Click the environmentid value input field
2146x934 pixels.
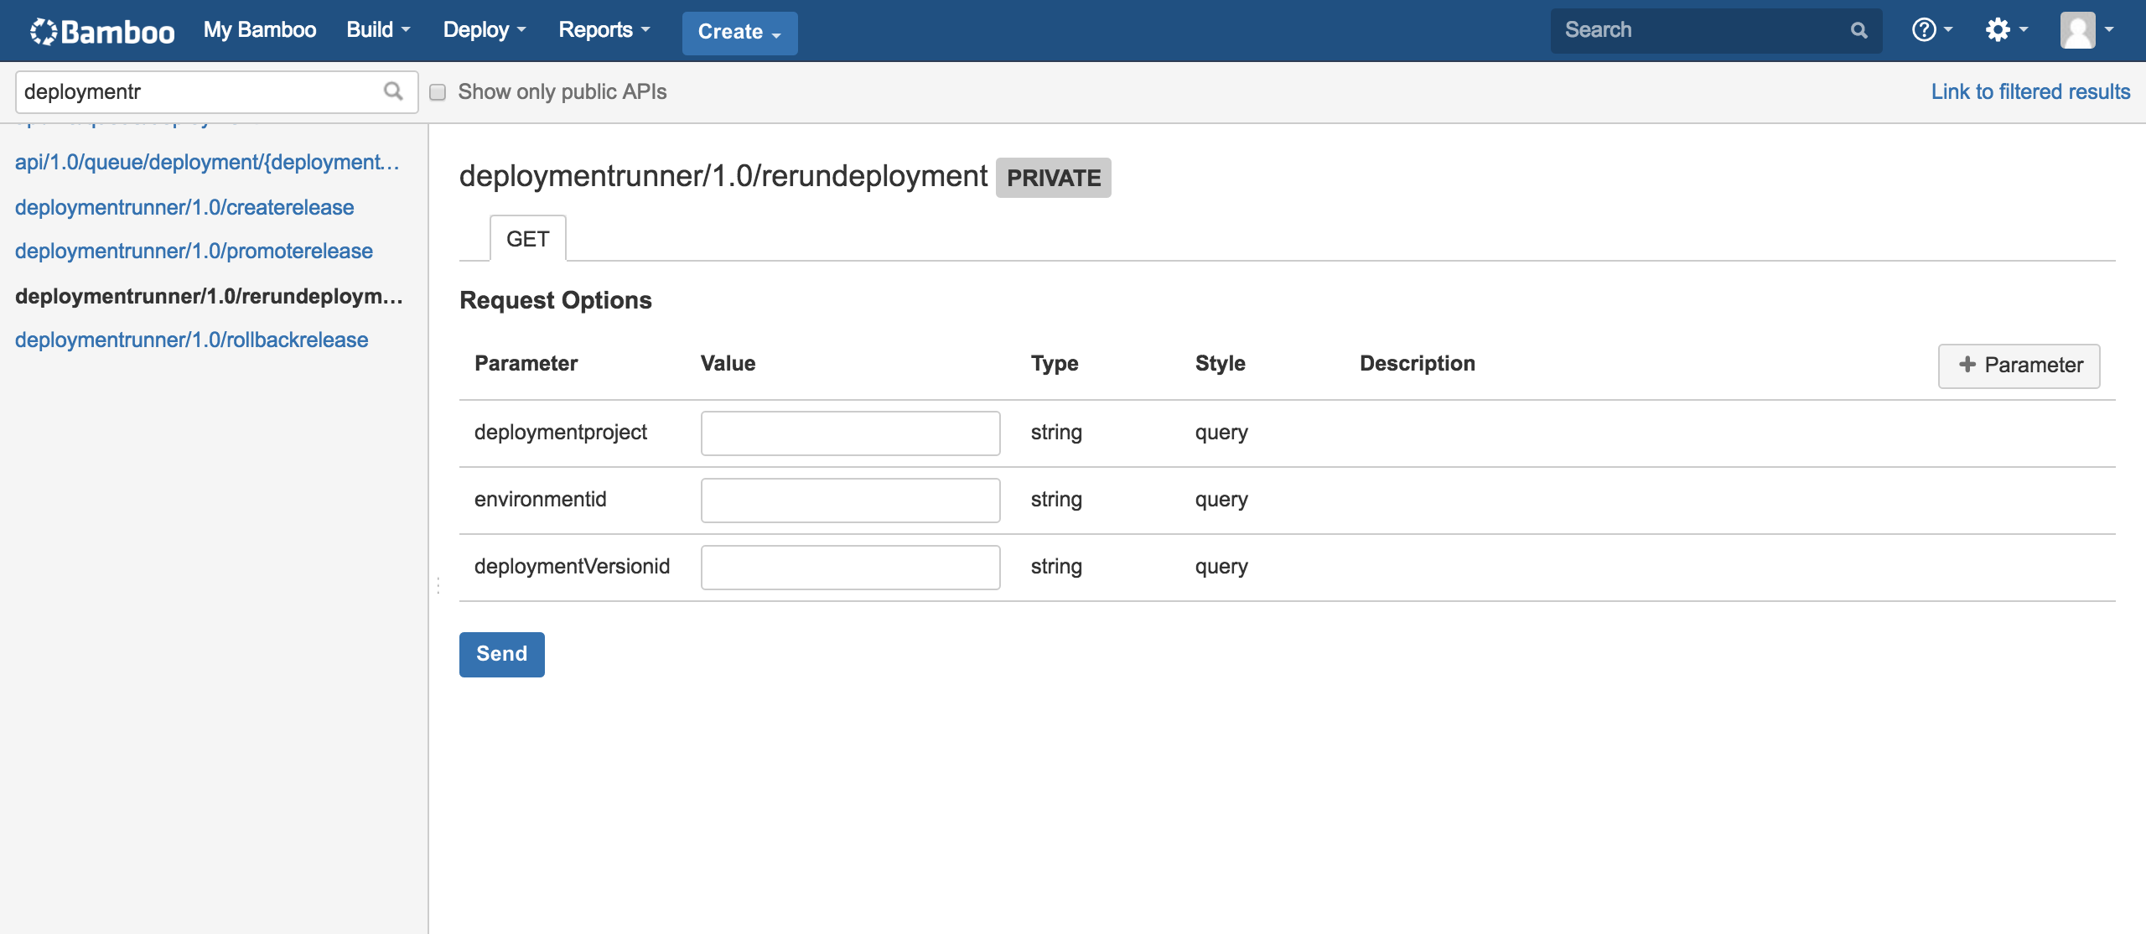pos(850,501)
